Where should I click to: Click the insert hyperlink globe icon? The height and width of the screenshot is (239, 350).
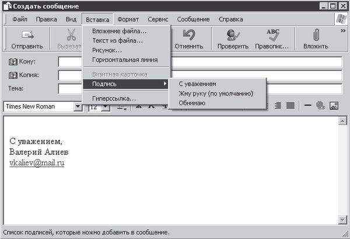click(x=320, y=106)
